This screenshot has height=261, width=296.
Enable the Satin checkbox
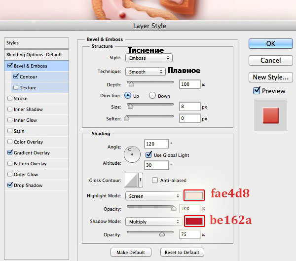[10, 131]
